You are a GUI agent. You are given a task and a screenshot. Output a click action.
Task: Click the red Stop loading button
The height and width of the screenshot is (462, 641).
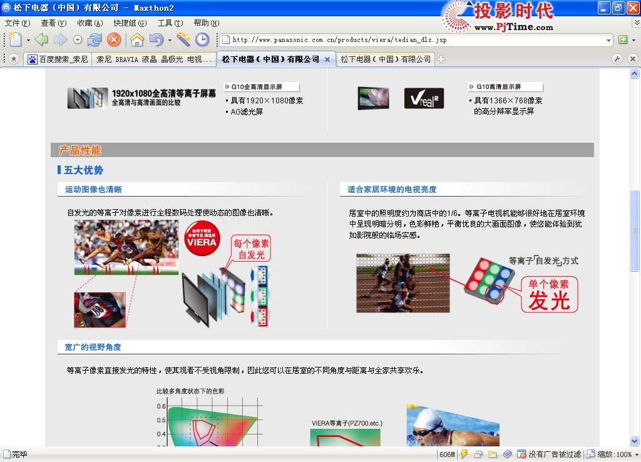coord(113,40)
